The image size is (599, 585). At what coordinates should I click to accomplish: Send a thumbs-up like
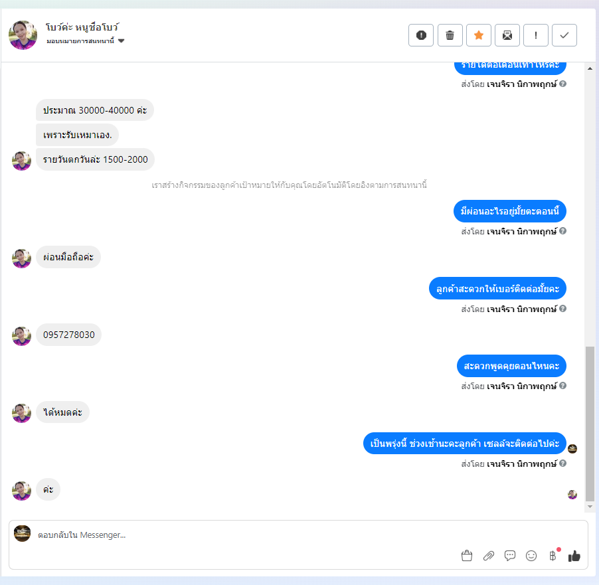click(574, 556)
